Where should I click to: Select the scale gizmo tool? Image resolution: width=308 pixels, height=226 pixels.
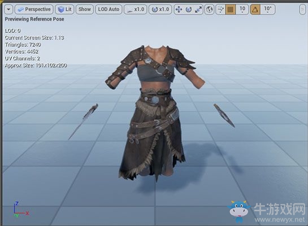pos(198,10)
